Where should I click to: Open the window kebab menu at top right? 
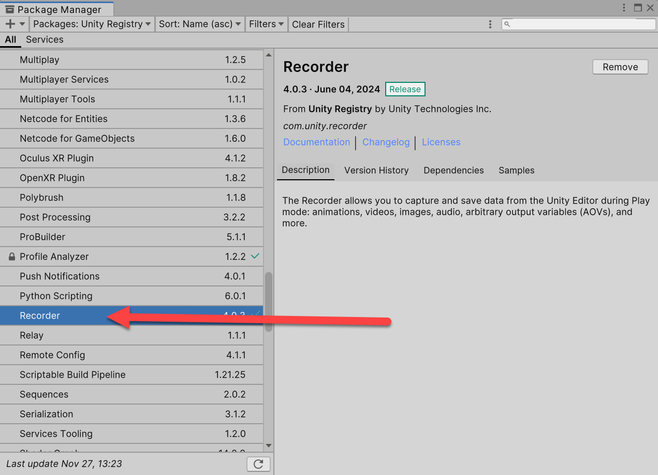[623, 7]
